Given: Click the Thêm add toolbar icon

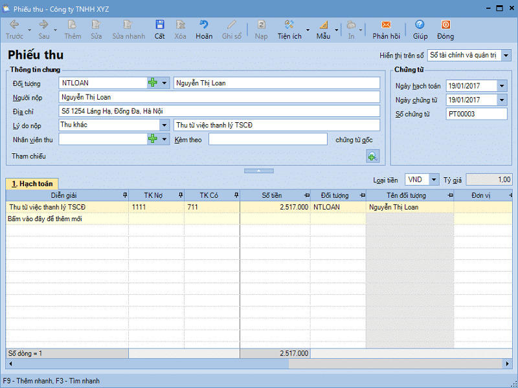Looking at the screenshot, I should tap(73, 30).
